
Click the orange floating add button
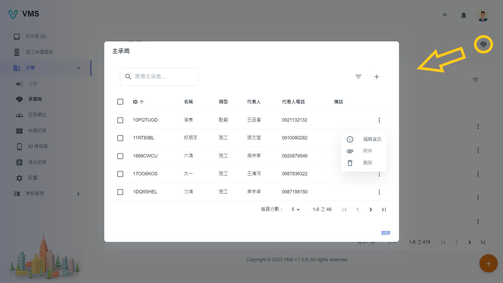(488, 264)
